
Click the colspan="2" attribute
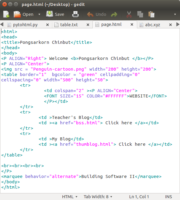[x=69, y=91]
